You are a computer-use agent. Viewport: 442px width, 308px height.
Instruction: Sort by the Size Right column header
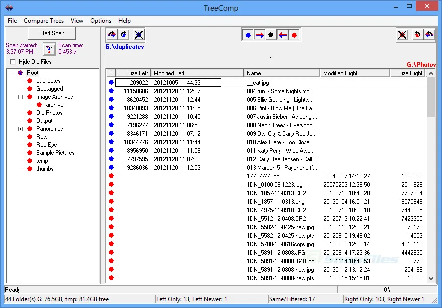click(x=408, y=73)
